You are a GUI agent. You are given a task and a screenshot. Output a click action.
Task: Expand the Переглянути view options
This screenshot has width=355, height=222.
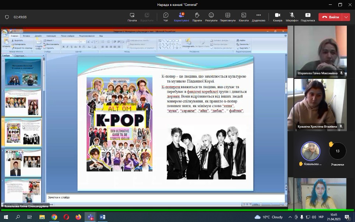pyautogui.click(x=228, y=17)
